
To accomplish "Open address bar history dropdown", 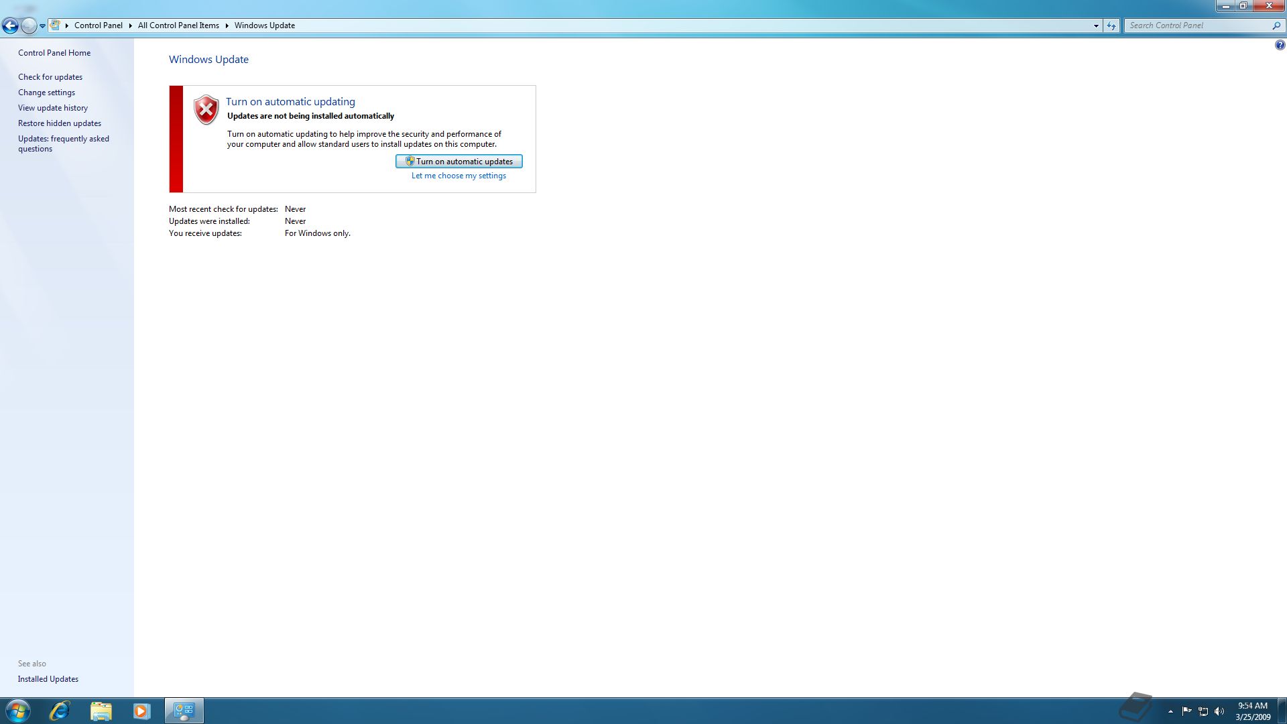I will [x=1096, y=25].
